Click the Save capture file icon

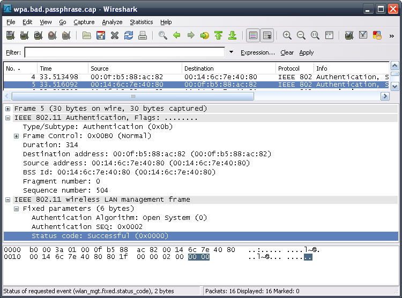[101, 35]
